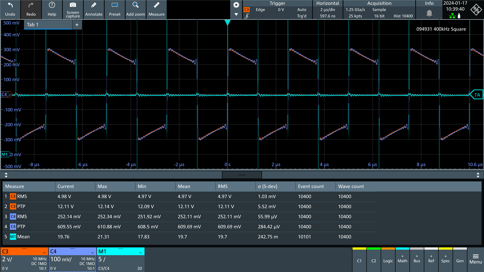Collapse results panel using left divider arrows
The height and width of the screenshot is (272, 484).
[6, 175]
